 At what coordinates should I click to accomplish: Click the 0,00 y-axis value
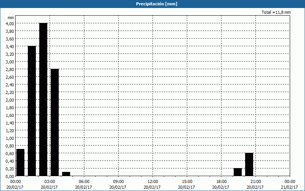[x=10, y=176]
